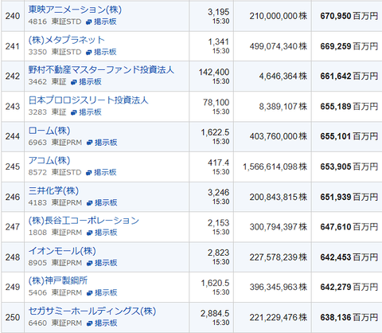The image size is (382, 333).
Task: Open 掲示板 text link in code 6460 row
Action: [x=106, y=323]
